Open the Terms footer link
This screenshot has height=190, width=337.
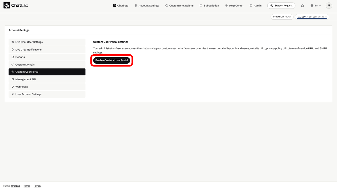pyautogui.click(x=27, y=186)
